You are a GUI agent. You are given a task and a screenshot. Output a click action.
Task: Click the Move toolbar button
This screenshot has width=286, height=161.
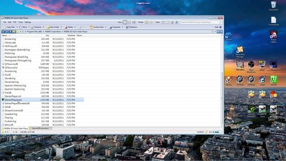pos(23,27)
